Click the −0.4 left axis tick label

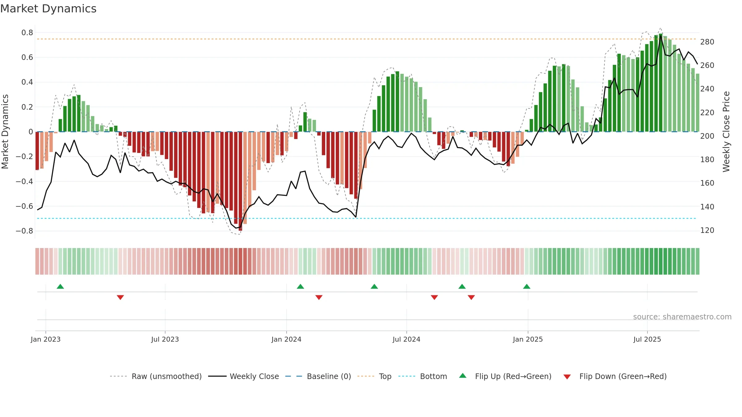coord(24,181)
